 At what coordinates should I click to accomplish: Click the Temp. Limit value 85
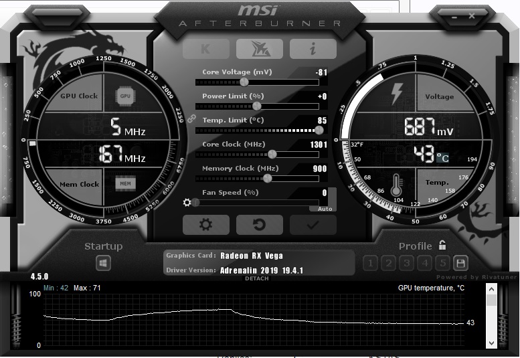(322, 120)
